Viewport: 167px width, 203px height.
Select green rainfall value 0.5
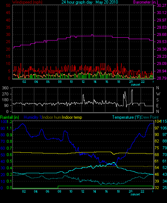point(9,161)
